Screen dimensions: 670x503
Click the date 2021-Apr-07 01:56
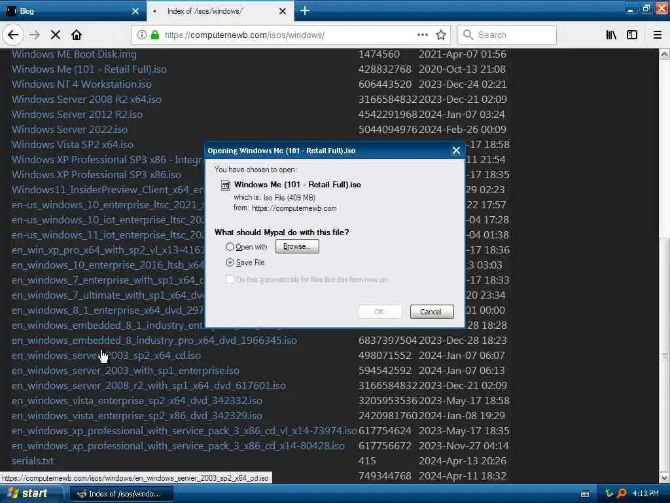(x=463, y=54)
